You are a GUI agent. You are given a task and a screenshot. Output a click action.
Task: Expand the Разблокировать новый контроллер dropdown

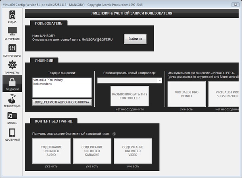click(129, 81)
